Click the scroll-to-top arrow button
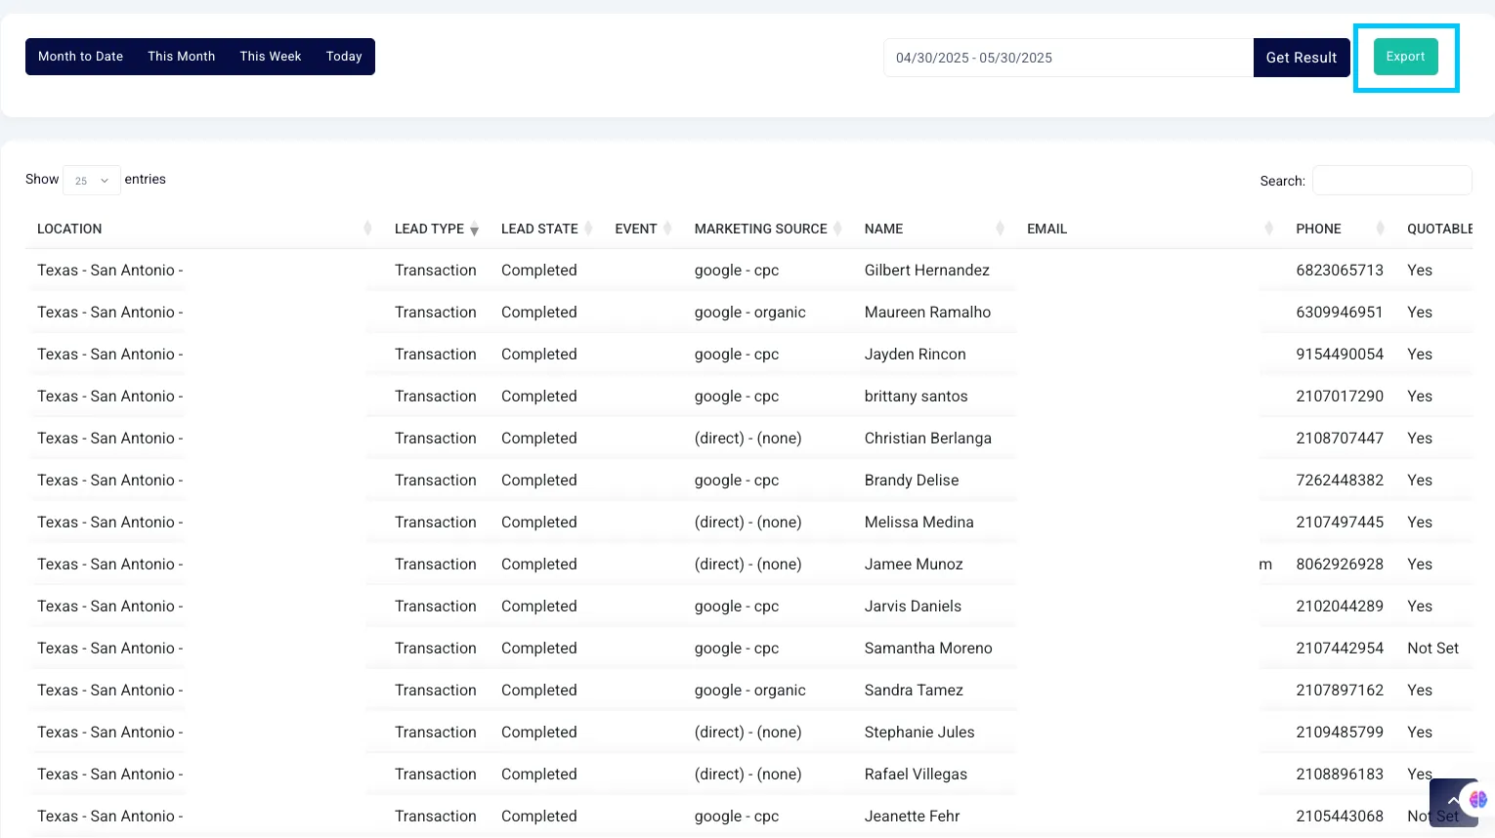This screenshot has height=838, width=1495. coord(1452,801)
